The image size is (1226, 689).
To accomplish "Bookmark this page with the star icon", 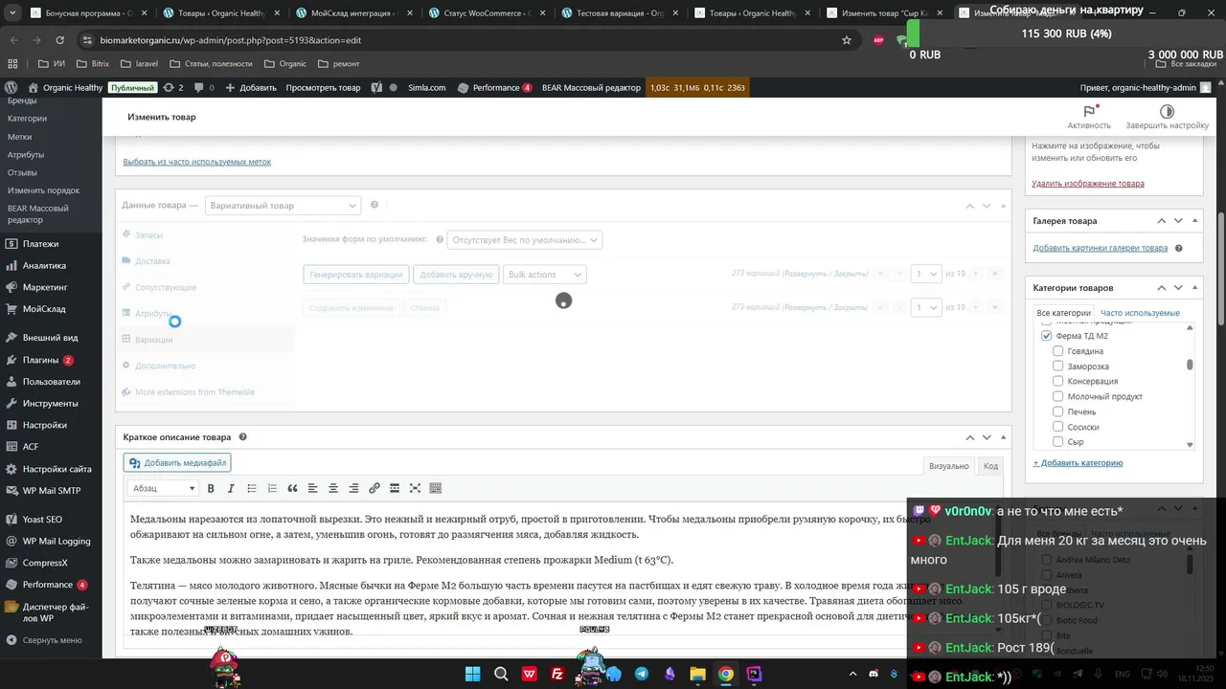I will [x=847, y=40].
